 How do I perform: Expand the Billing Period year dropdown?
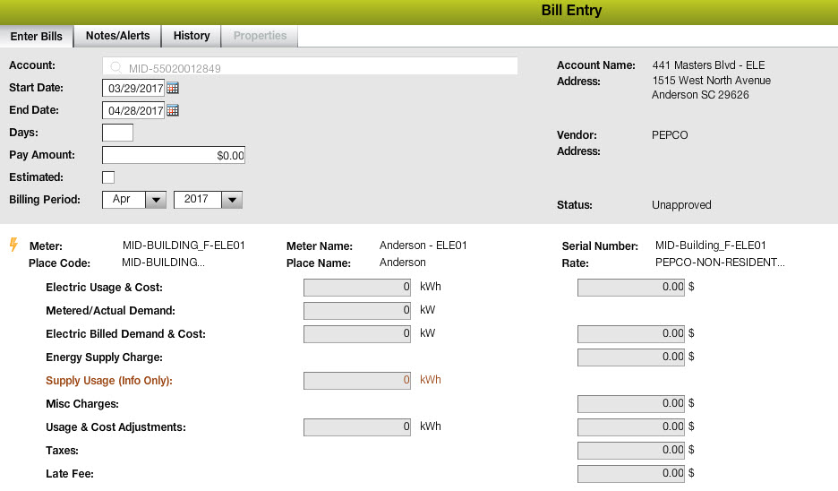(x=232, y=200)
